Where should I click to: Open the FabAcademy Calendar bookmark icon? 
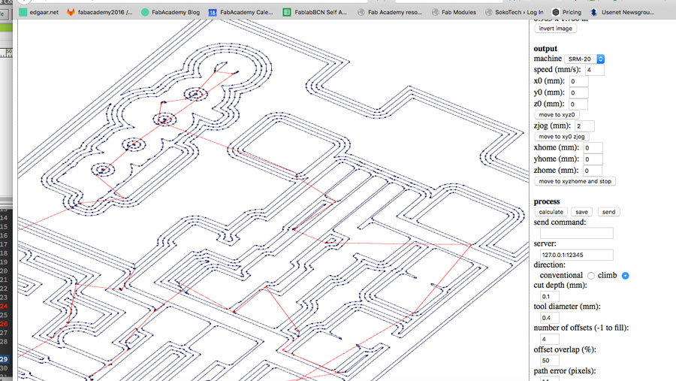pos(213,13)
